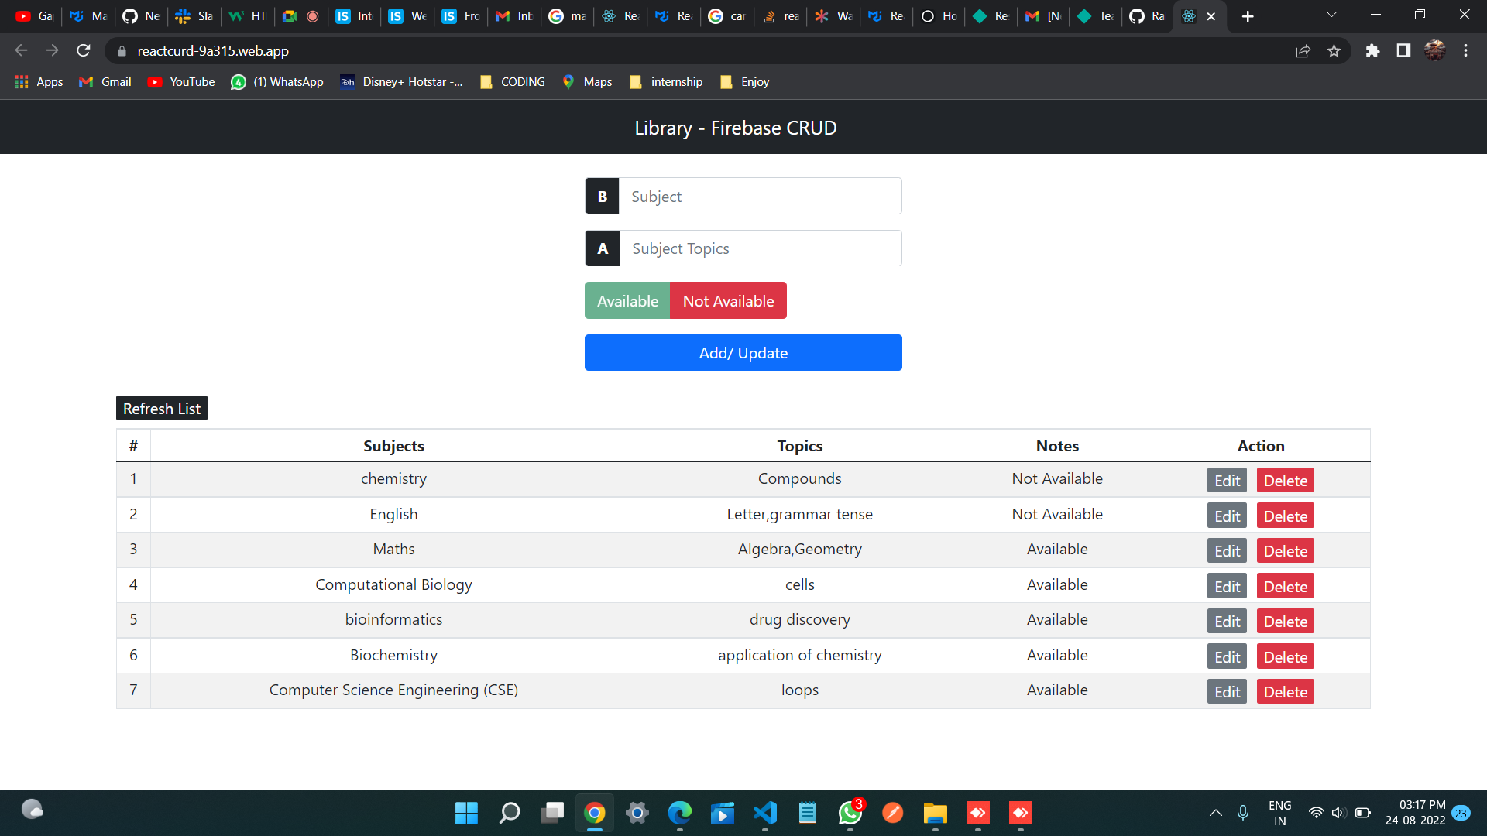Image resolution: width=1487 pixels, height=836 pixels.
Task: Select the Not Available status option
Action: (x=728, y=300)
